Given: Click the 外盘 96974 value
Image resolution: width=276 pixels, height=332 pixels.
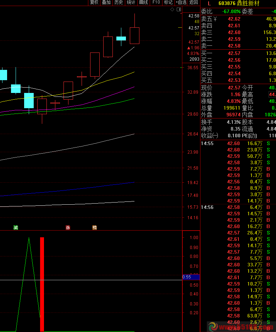Looking at the screenshot, I should (x=233, y=115).
